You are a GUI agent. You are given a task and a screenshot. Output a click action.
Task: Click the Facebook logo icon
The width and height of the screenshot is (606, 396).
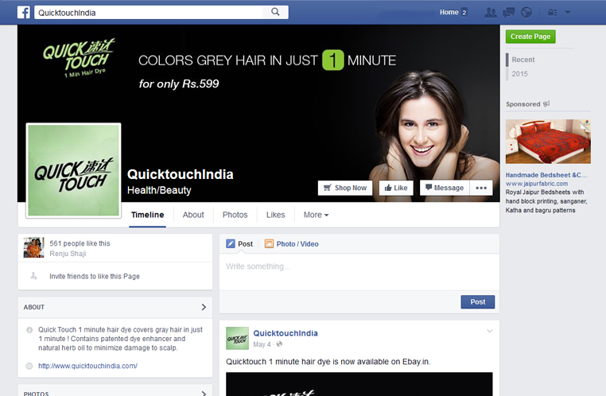click(x=24, y=12)
